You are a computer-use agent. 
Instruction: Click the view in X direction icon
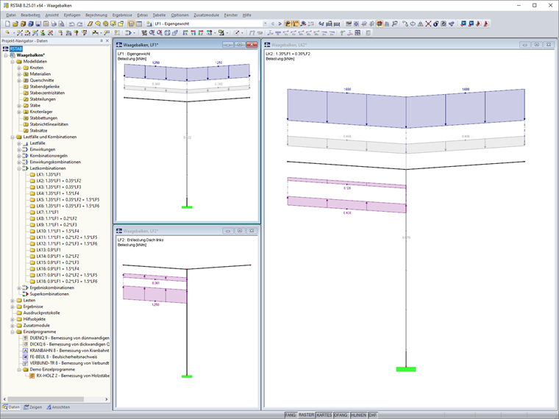(185, 33)
